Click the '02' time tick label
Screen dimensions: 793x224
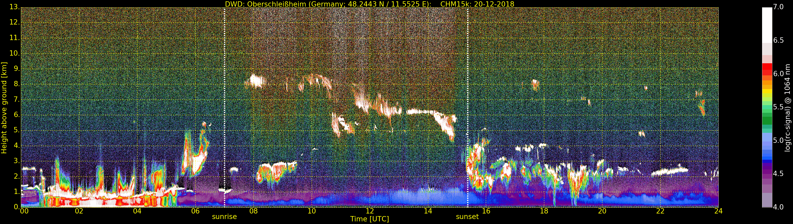79,211
